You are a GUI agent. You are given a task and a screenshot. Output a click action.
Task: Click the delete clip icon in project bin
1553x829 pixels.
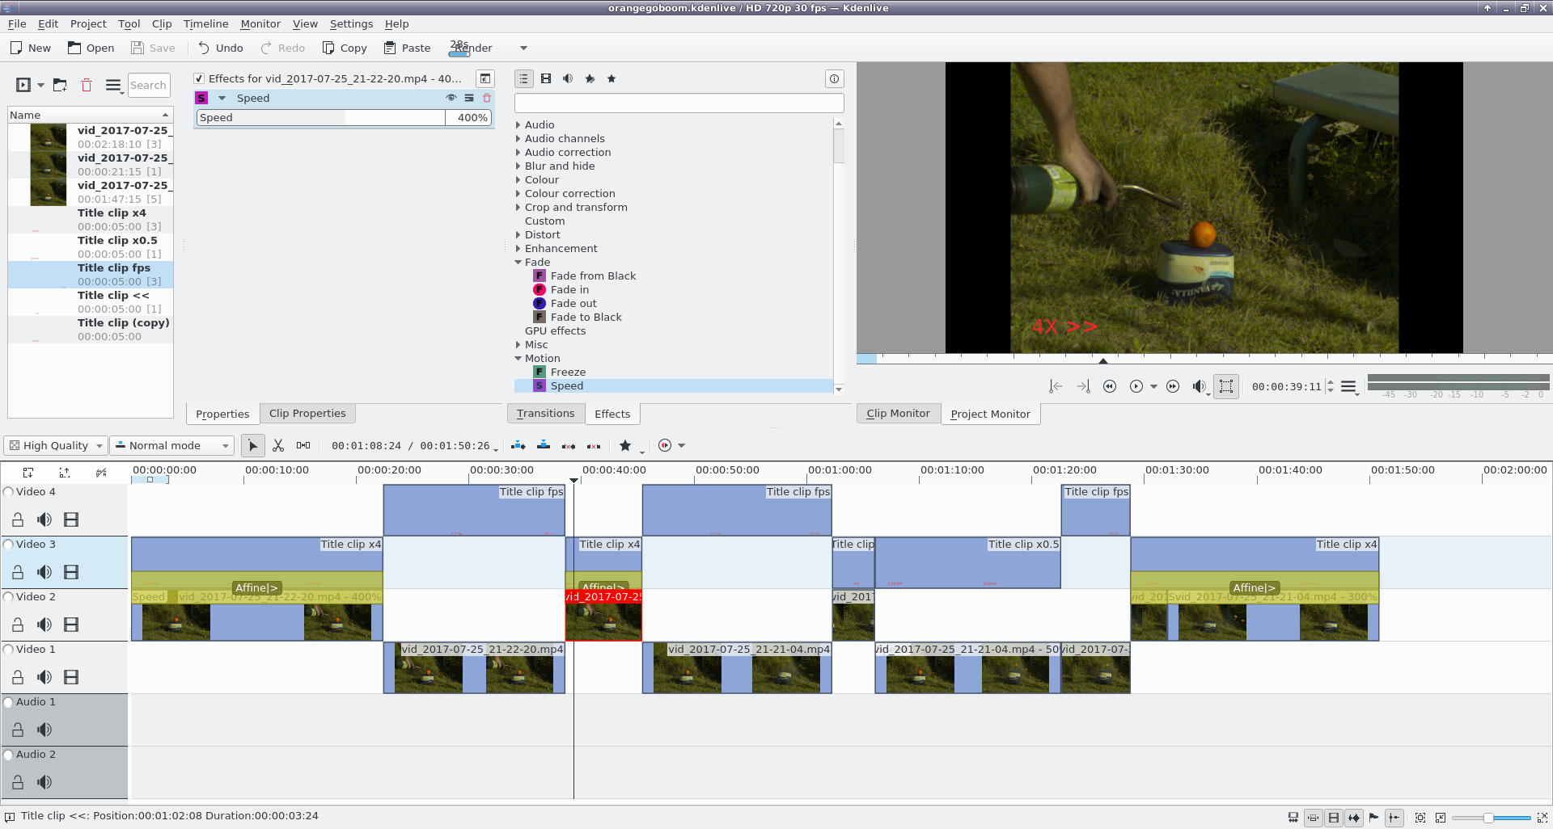tap(87, 85)
